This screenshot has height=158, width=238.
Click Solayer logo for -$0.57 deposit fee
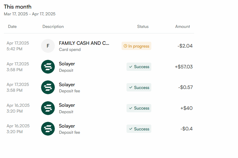(x=48, y=87)
